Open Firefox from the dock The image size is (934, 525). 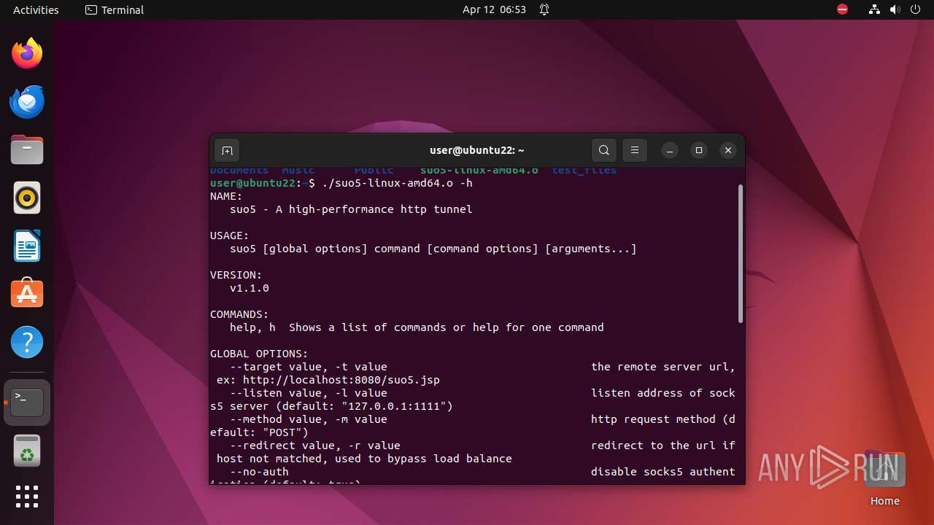(x=27, y=53)
